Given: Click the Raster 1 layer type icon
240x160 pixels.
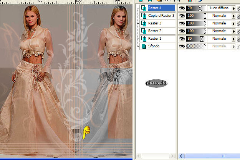Looking at the screenshot, I should point(144,39).
